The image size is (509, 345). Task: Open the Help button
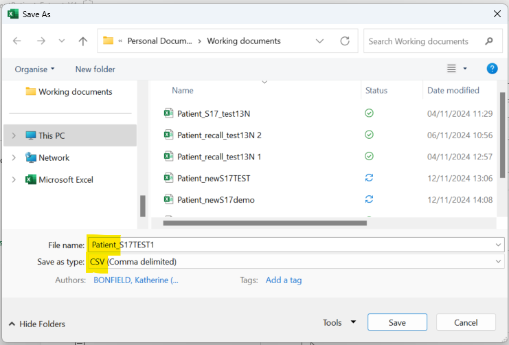click(x=492, y=69)
